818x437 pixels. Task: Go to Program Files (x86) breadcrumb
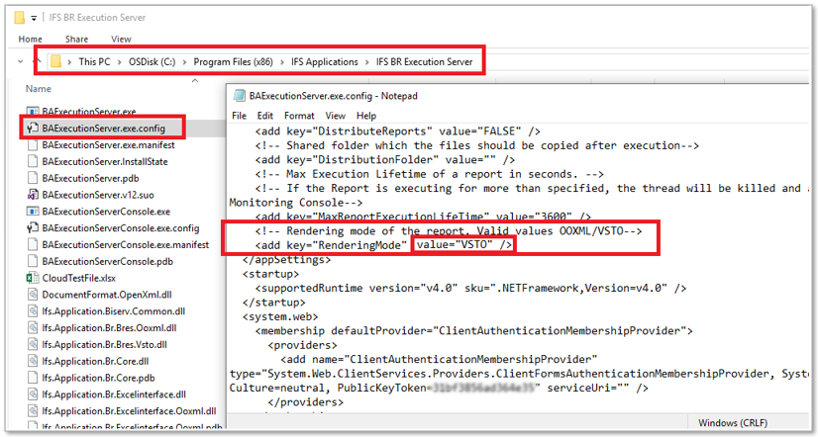point(232,62)
